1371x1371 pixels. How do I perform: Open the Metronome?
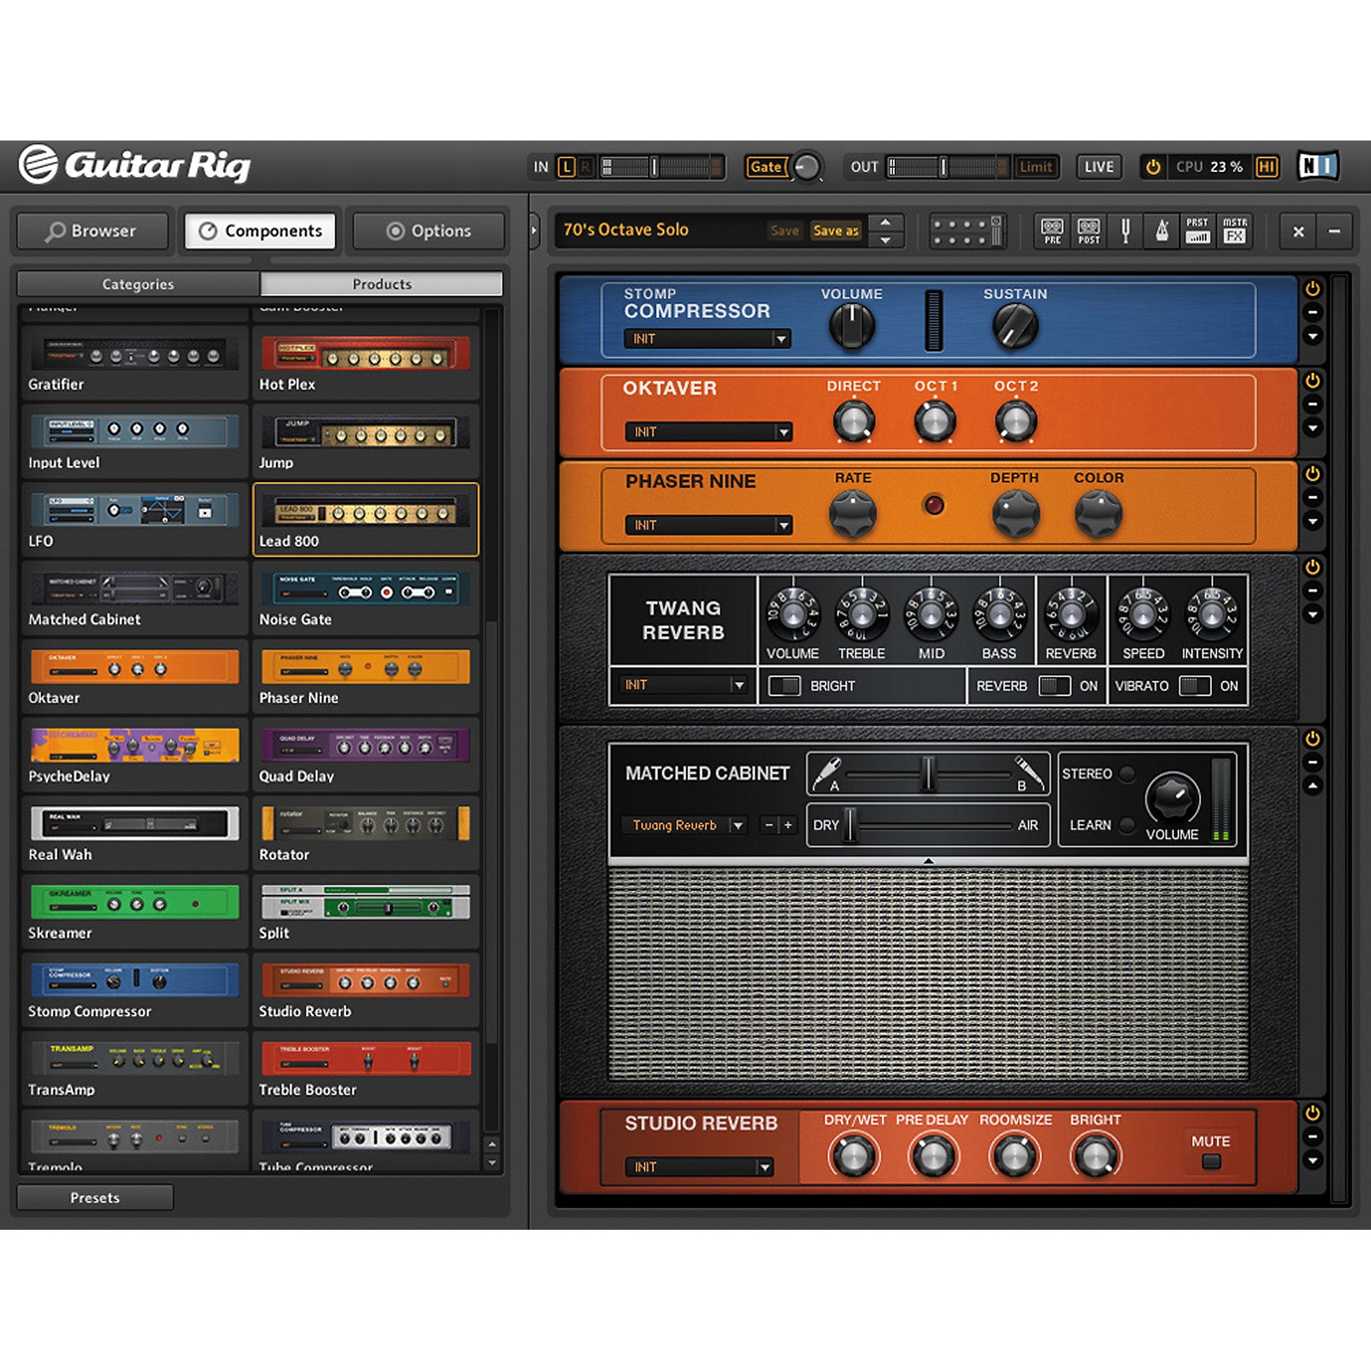[1163, 230]
